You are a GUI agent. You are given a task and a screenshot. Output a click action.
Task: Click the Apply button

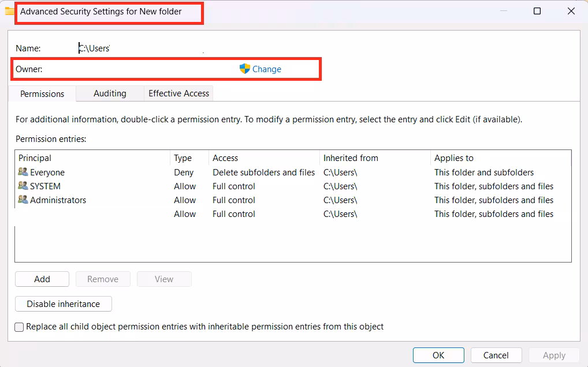tap(554, 355)
